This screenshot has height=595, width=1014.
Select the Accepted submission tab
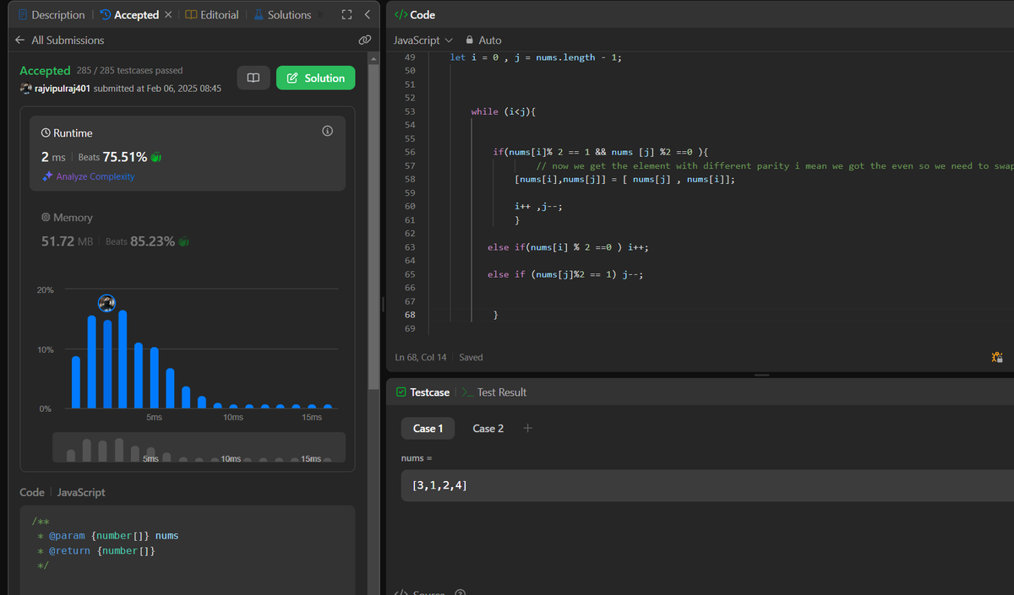(x=128, y=14)
